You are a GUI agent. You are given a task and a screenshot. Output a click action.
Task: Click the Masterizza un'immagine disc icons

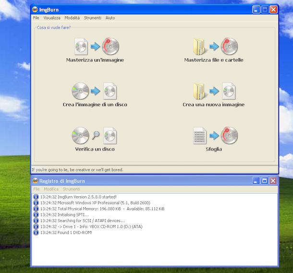(97, 46)
